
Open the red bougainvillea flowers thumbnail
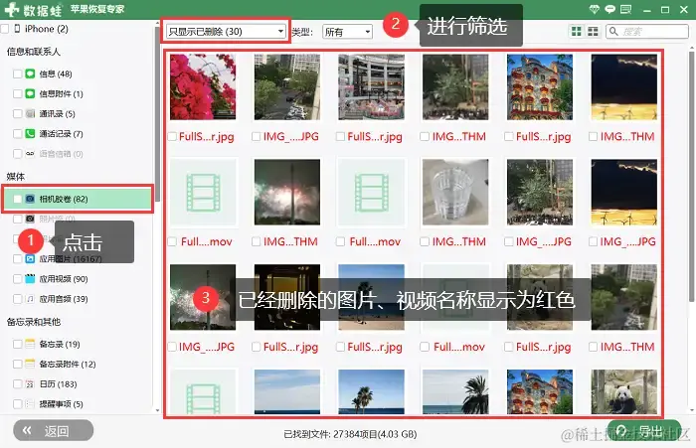(x=203, y=87)
